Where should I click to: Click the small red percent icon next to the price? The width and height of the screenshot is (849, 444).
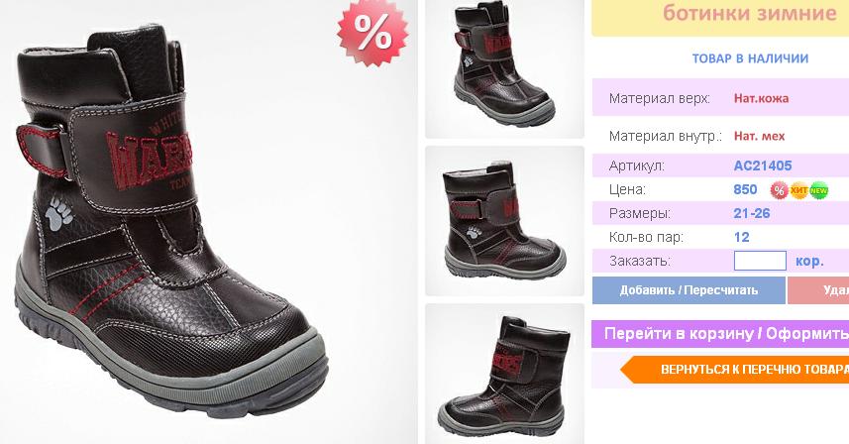coord(779,190)
